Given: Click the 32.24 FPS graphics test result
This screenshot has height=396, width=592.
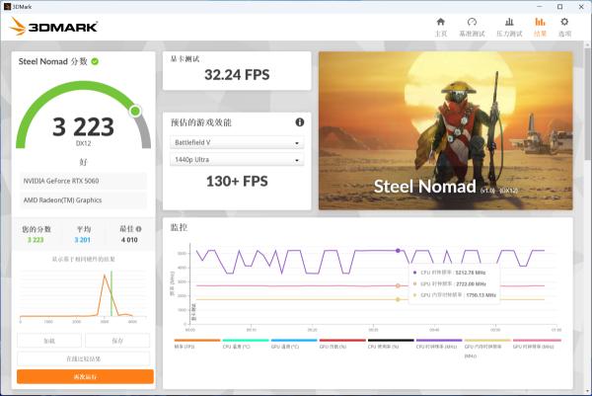Looking at the screenshot, I should (x=237, y=74).
